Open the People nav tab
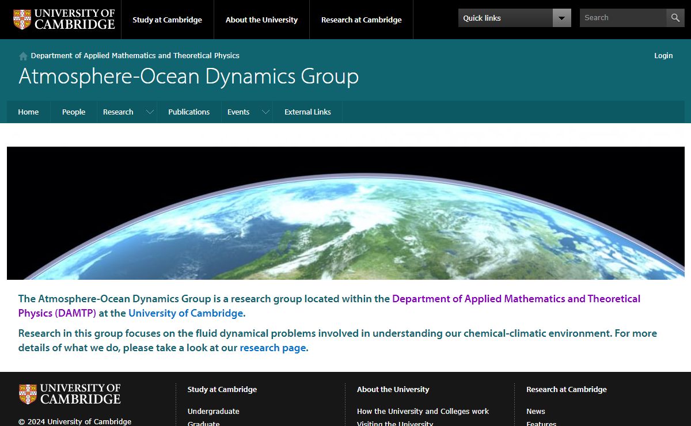 coord(74,112)
